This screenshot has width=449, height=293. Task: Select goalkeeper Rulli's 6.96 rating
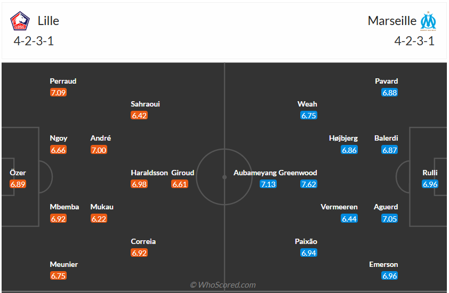[430, 184]
